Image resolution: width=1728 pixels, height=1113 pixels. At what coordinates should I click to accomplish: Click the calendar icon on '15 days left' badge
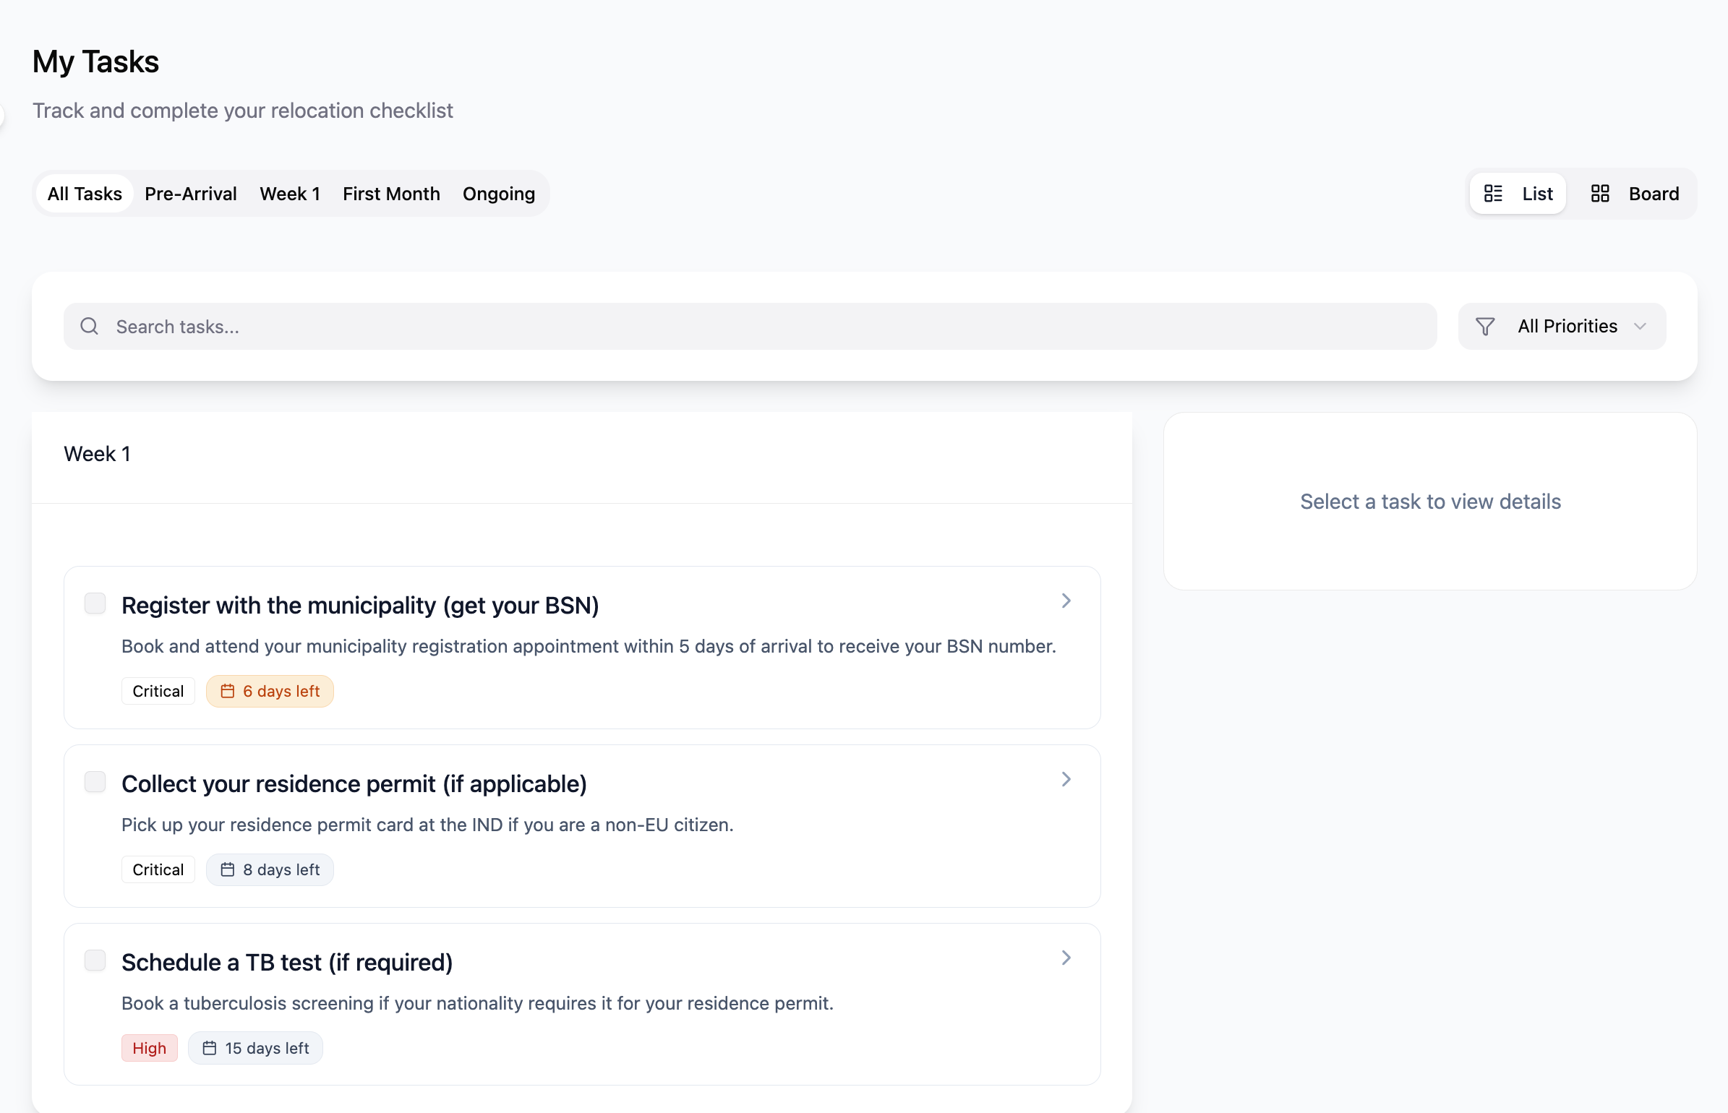pos(210,1047)
